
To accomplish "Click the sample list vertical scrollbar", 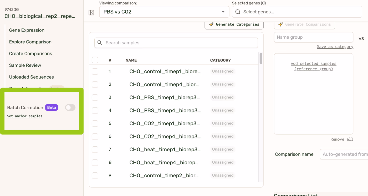I will click(x=261, y=59).
